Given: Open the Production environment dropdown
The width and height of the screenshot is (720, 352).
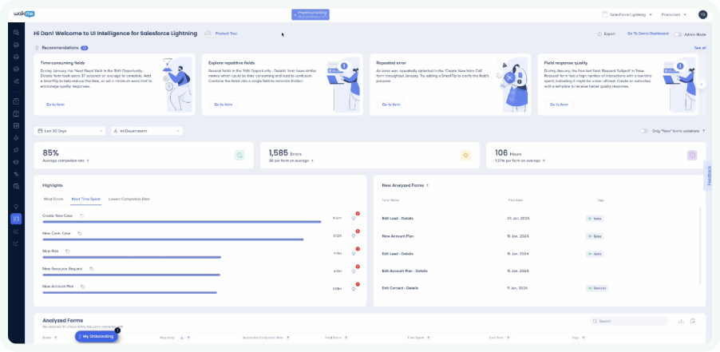Looking at the screenshot, I should tap(674, 14).
